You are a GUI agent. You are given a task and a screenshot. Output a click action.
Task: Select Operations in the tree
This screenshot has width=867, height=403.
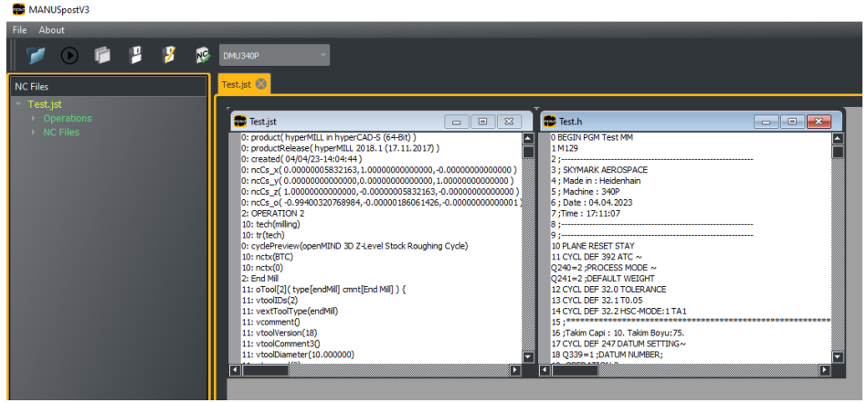click(x=68, y=118)
